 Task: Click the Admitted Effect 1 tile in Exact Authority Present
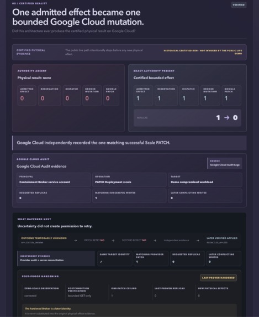143,95
